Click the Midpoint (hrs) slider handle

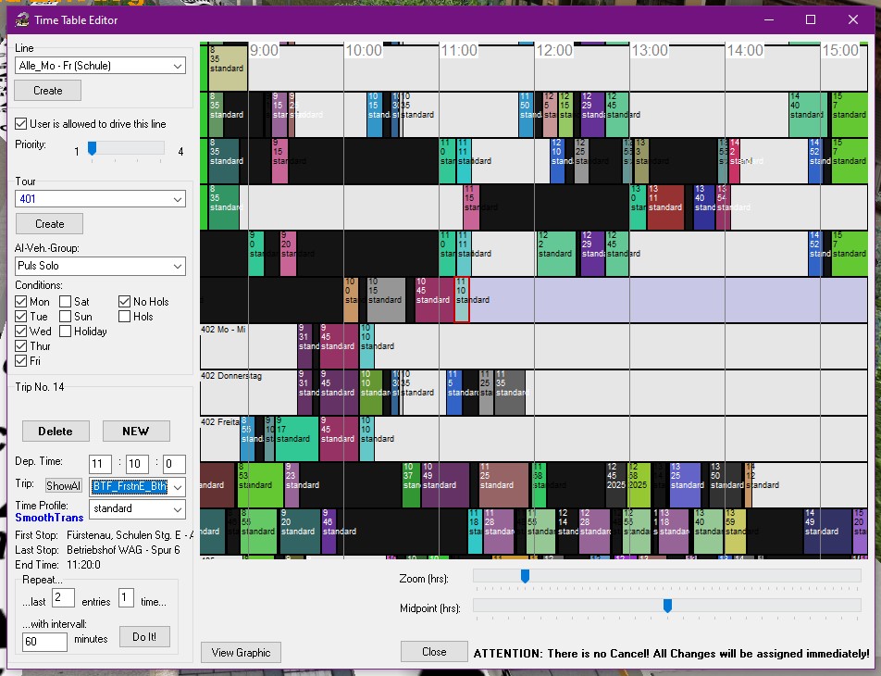tap(667, 606)
